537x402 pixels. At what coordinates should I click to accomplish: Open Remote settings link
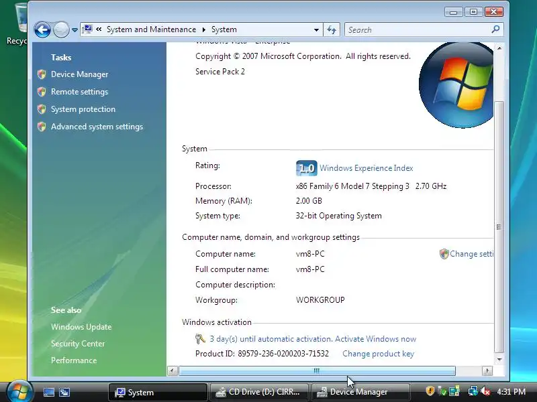(x=79, y=92)
